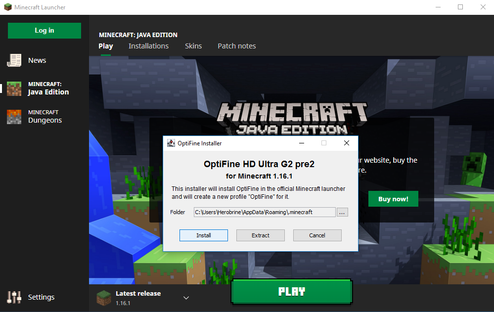Viewport: 494px width, 312px height.
Task: Click Install in OptiFine Installer
Action: [204, 235]
